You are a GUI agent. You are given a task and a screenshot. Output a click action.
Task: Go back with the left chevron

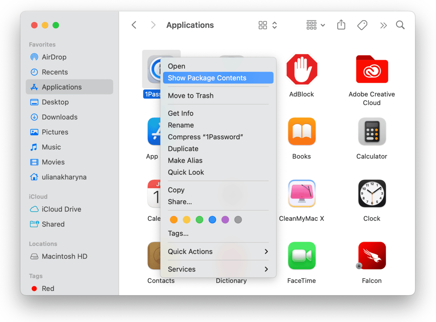click(134, 25)
